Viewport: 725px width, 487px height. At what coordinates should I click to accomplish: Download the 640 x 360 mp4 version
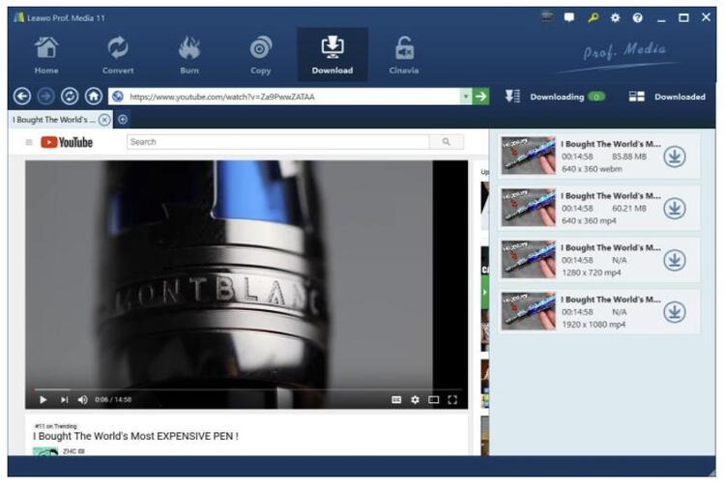point(675,209)
